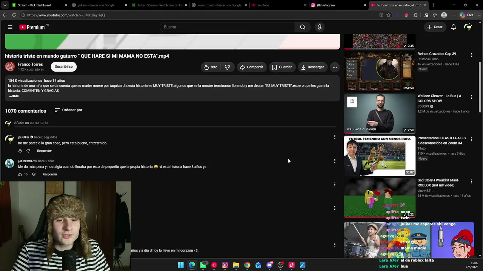The width and height of the screenshot is (483, 271).
Task: Dislike the video
Action: pyautogui.click(x=227, y=67)
